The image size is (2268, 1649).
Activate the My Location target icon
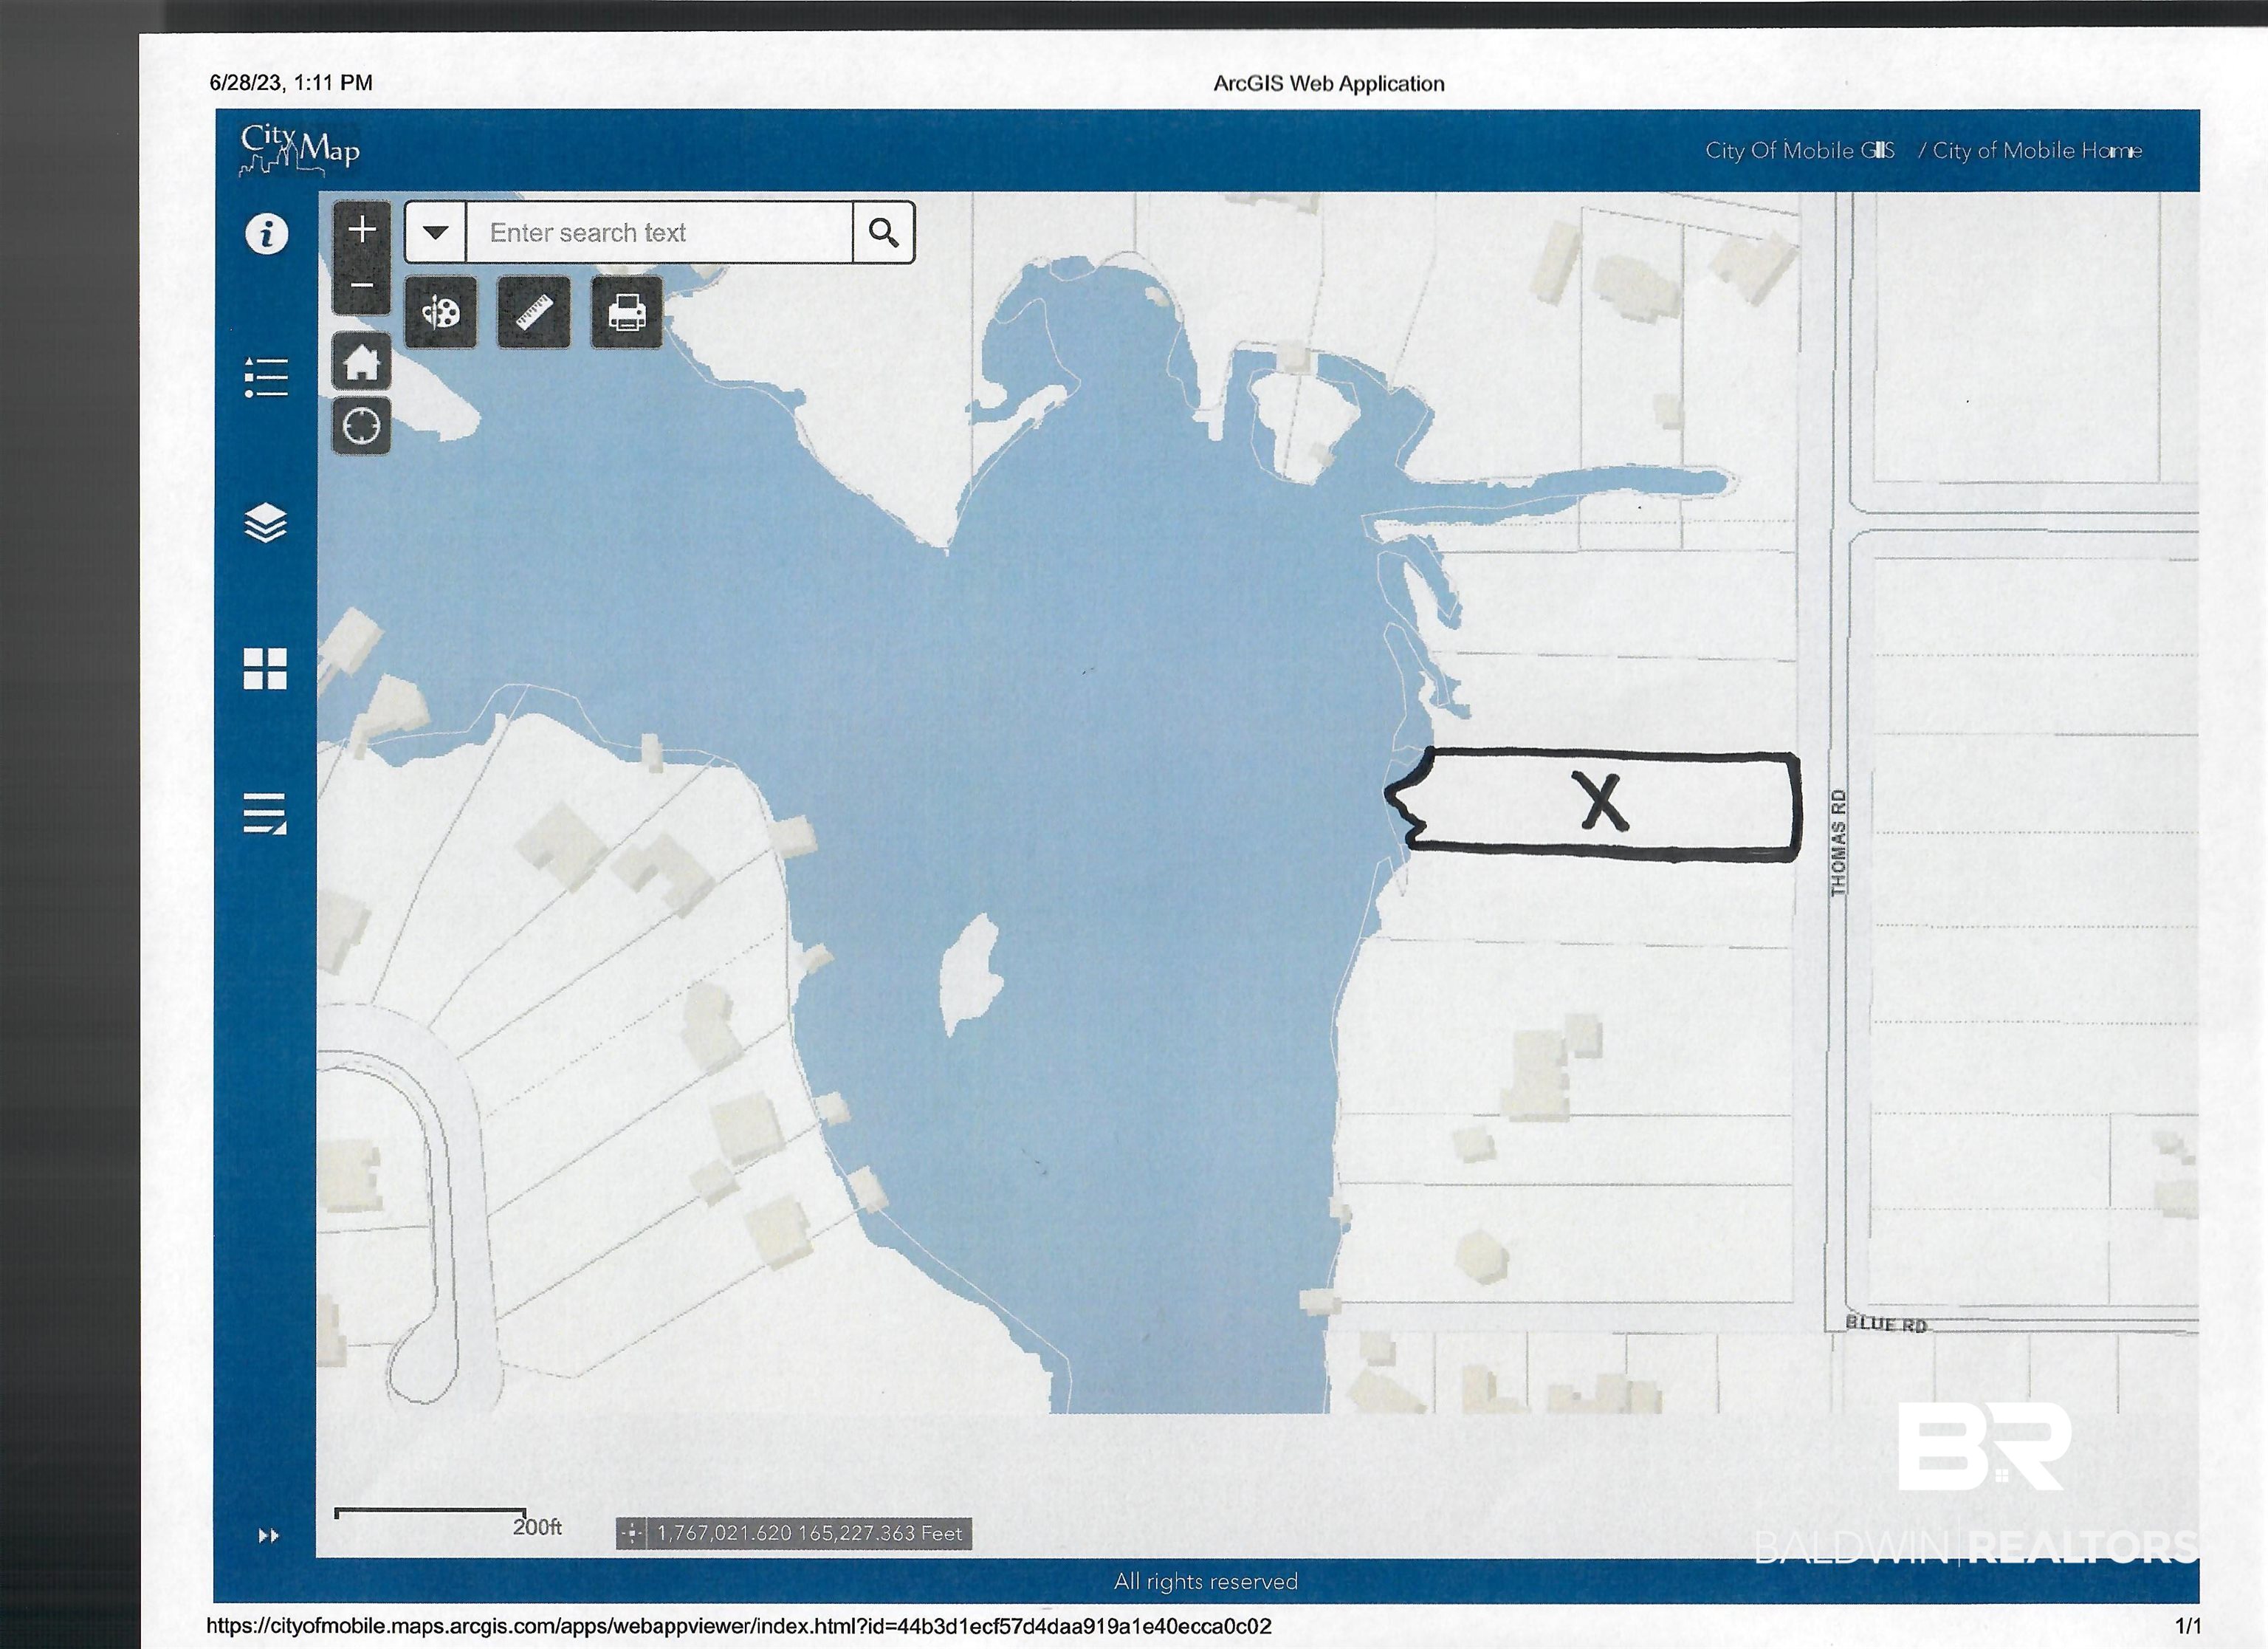click(362, 426)
